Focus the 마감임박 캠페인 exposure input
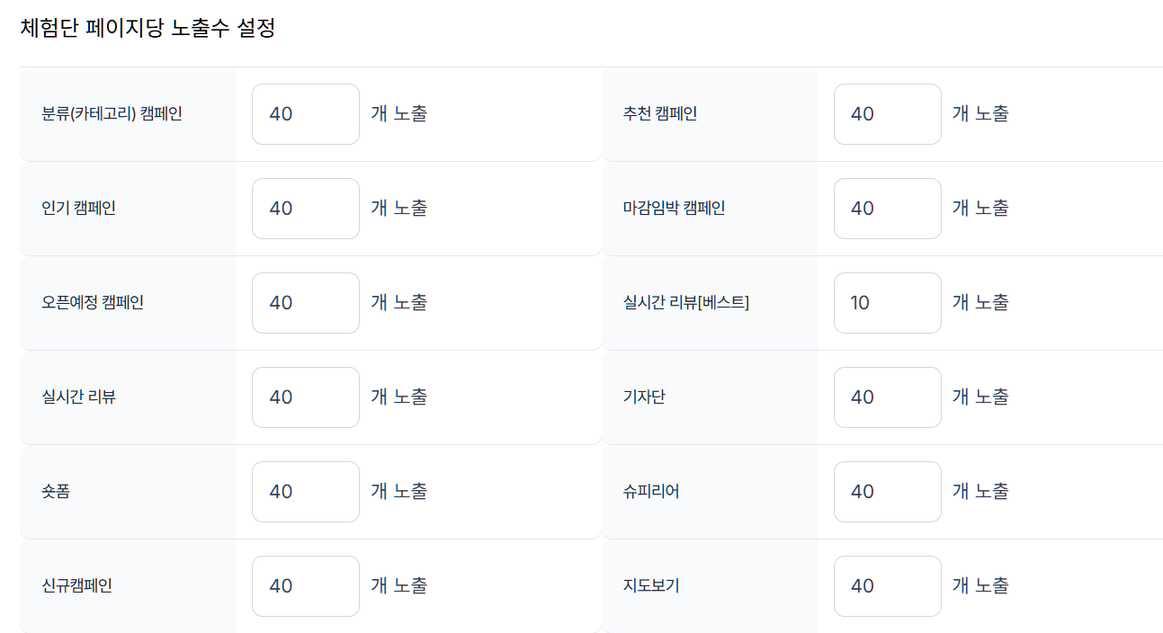 [887, 209]
